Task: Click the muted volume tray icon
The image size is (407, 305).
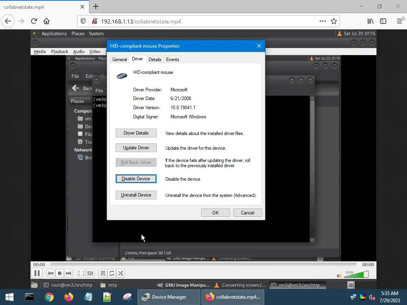Action: pyautogui.click(x=372, y=297)
